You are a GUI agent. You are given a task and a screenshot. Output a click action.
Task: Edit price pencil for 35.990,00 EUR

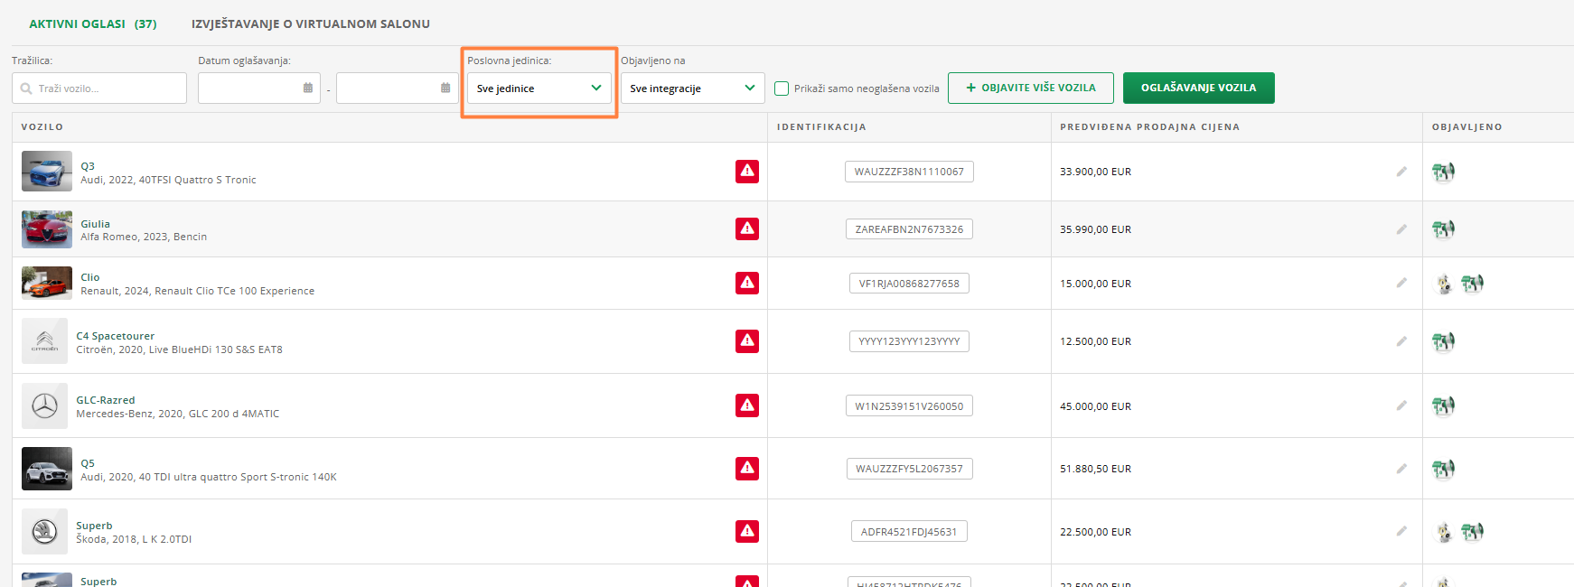(x=1401, y=229)
